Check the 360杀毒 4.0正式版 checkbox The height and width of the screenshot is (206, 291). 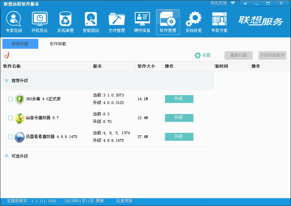[x=10, y=99]
